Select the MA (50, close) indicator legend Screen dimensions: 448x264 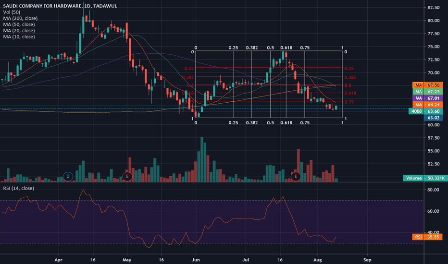pos(19,24)
